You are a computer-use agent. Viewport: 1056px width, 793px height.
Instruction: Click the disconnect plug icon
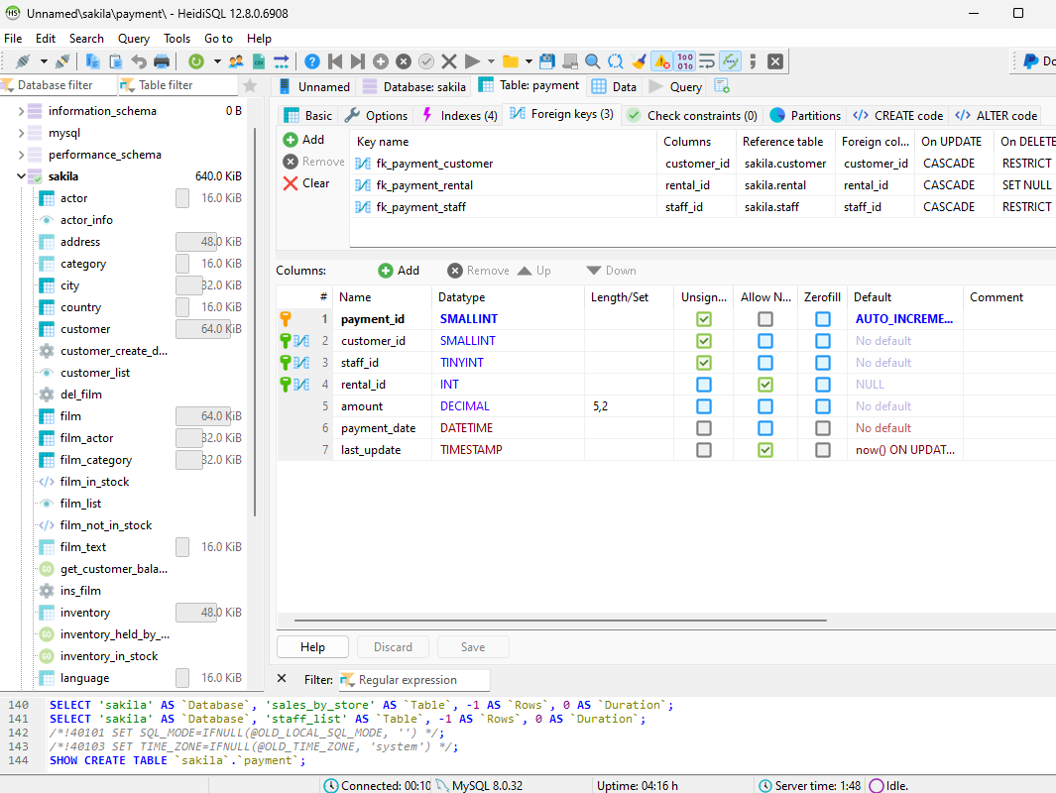click(x=62, y=61)
